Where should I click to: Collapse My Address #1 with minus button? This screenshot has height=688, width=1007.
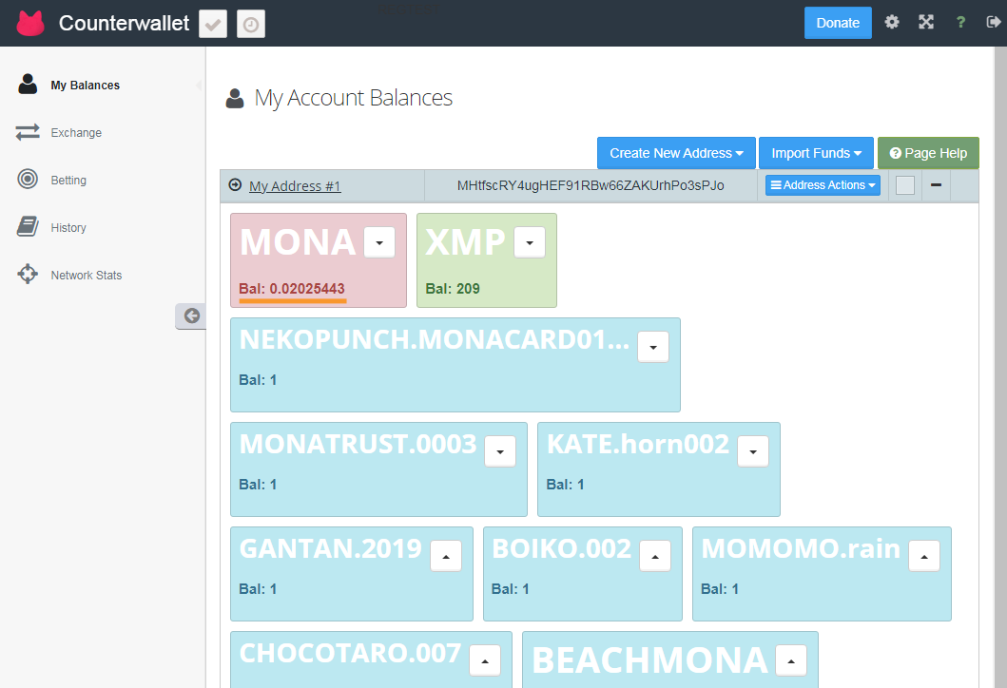[x=936, y=185]
